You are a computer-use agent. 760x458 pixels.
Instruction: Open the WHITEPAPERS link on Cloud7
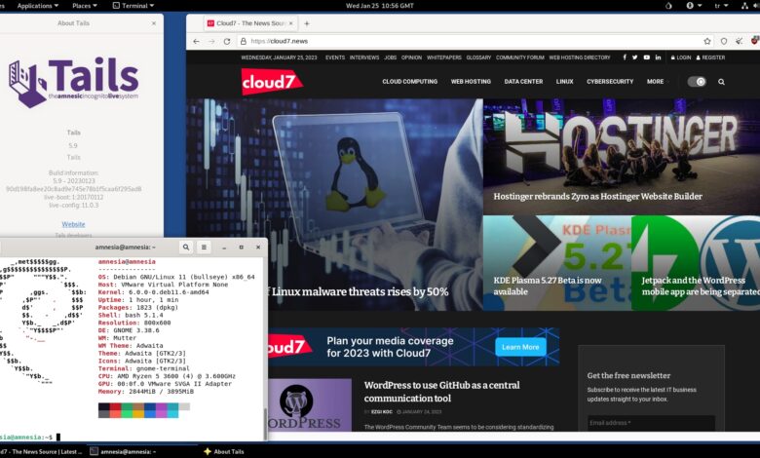[x=444, y=57]
